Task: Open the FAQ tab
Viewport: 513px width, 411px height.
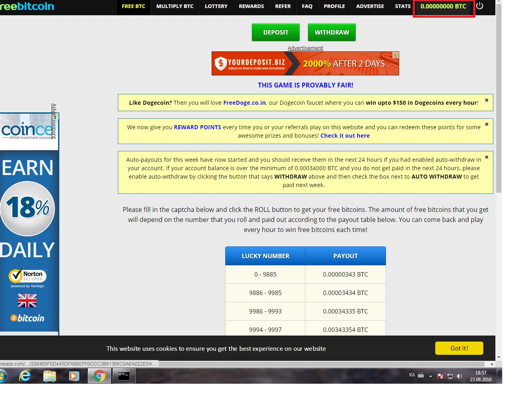Action: point(307,6)
